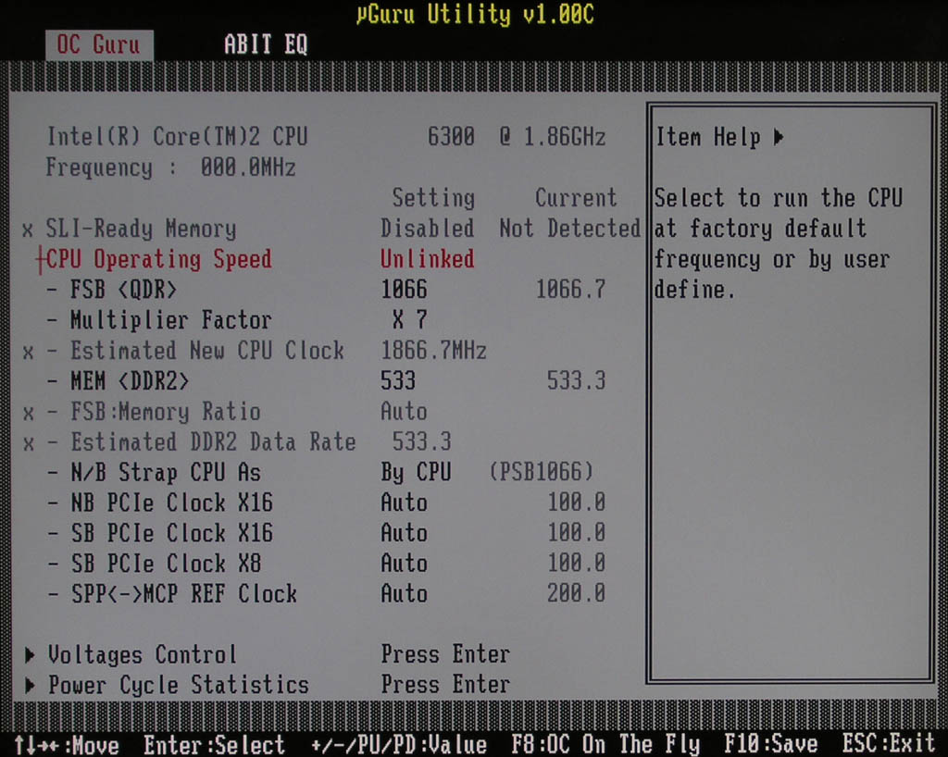Change Multiplier Factor X 7 value
The width and height of the screenshot is (948, 757).
coord(410,319)
